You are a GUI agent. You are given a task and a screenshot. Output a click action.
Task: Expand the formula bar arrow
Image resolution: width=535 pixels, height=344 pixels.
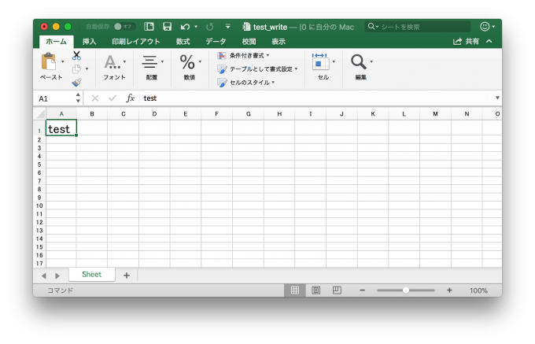pos(497,98)
